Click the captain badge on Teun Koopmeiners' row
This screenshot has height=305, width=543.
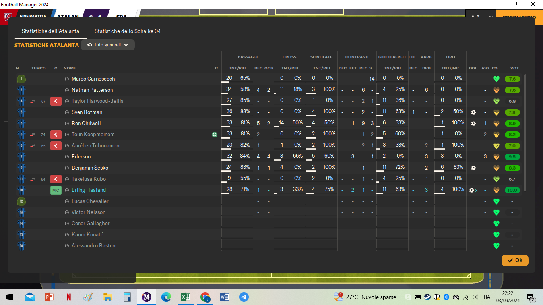pos(215,135)
